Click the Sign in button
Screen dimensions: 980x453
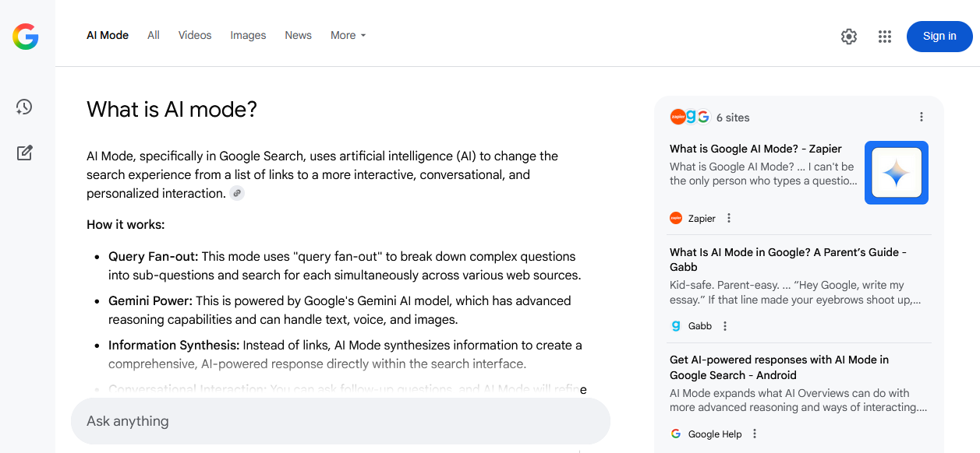(939, 36)
